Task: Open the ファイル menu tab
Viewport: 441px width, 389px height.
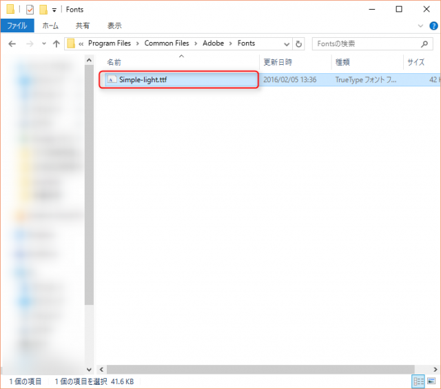Action: pyautogui.click(x=17, y=26)
